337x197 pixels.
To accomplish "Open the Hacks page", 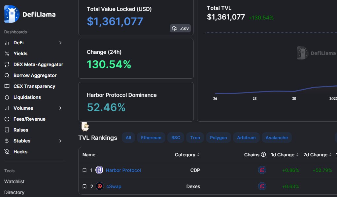I will coord(20,152).
